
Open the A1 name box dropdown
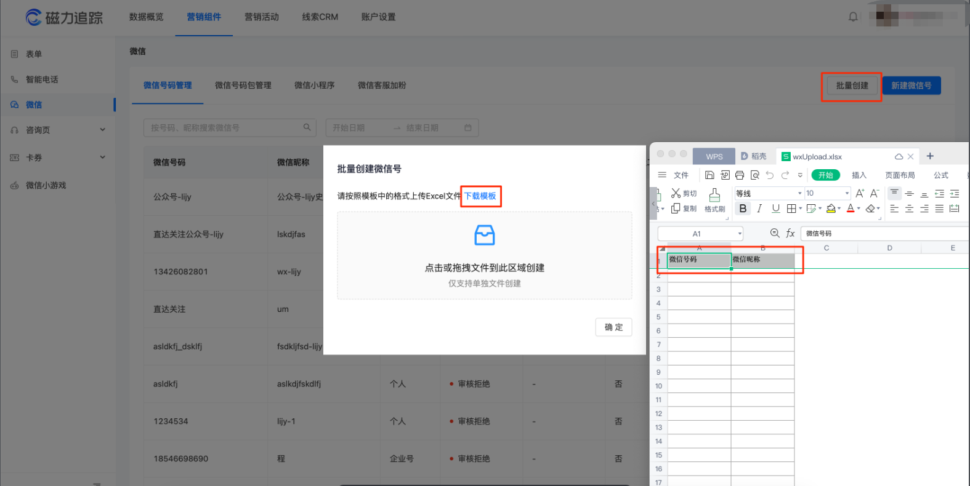740,234
